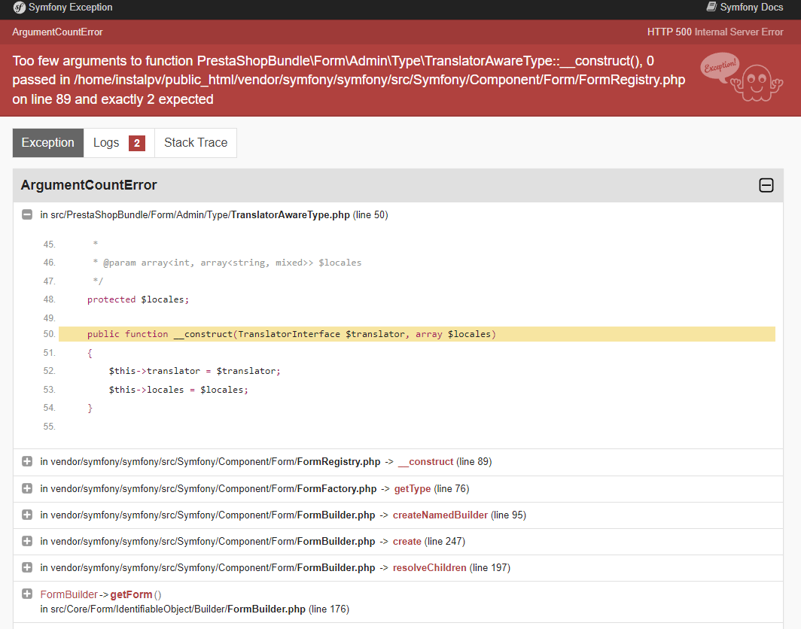Click the highlighted code line 50
This screenshot has width=801, height=629.
417,334
